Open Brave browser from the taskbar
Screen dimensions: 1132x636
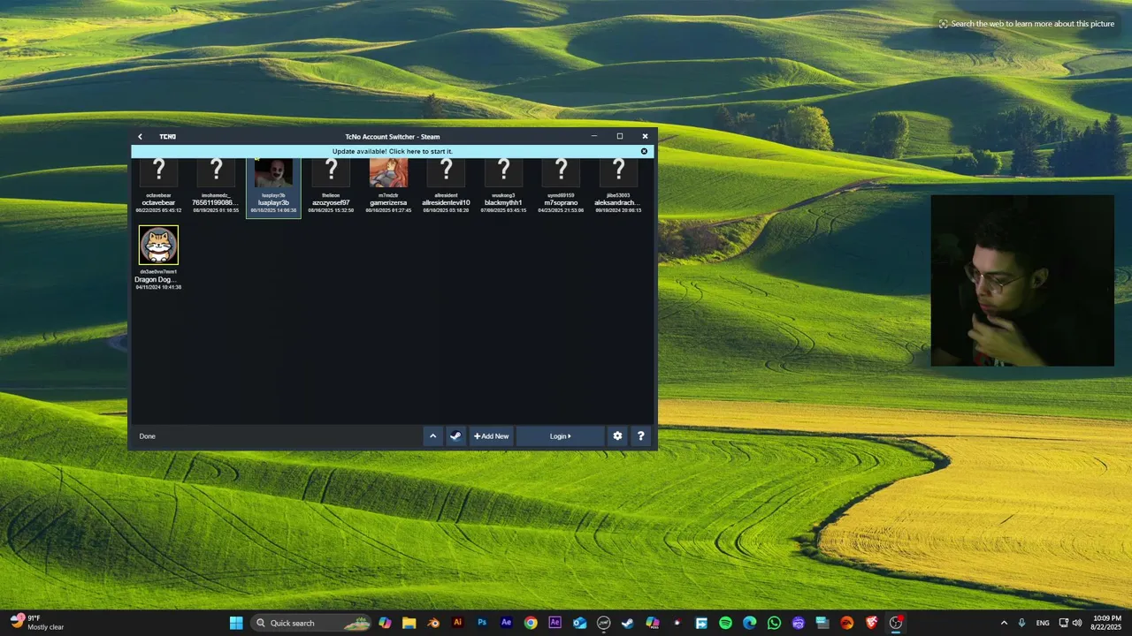(x=871, y=623)
